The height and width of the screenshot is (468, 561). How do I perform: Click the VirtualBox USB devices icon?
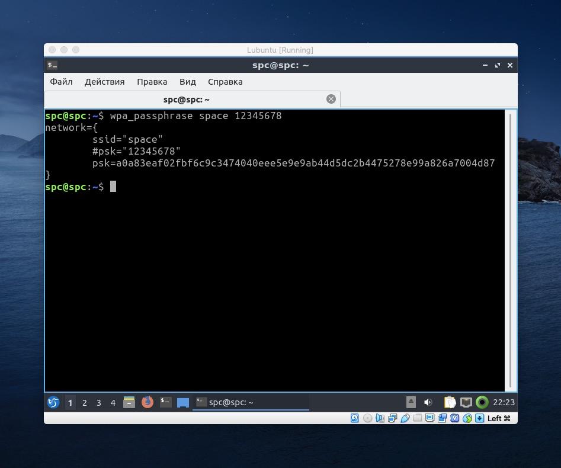pos(405,418)
